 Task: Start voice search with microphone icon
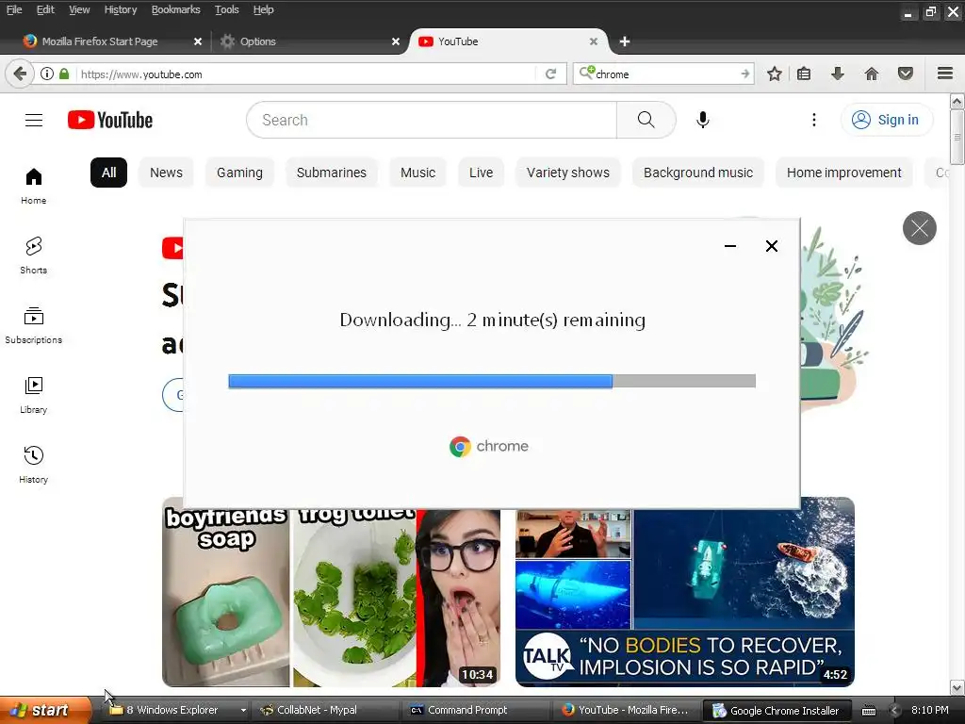coord(703,120)
